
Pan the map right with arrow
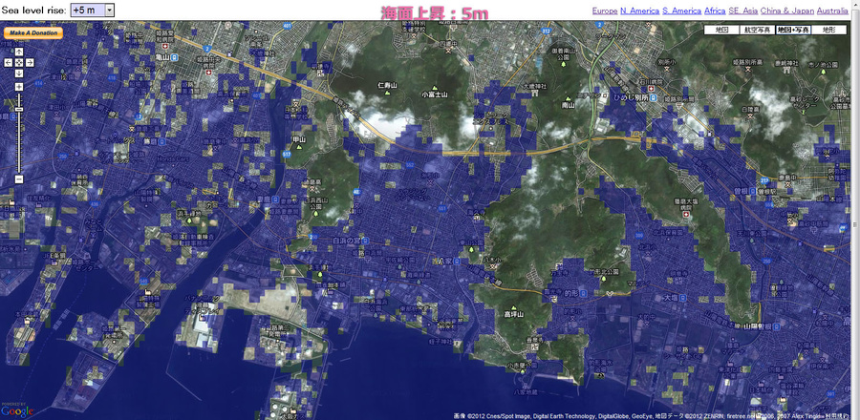click(x=30, y=63)
